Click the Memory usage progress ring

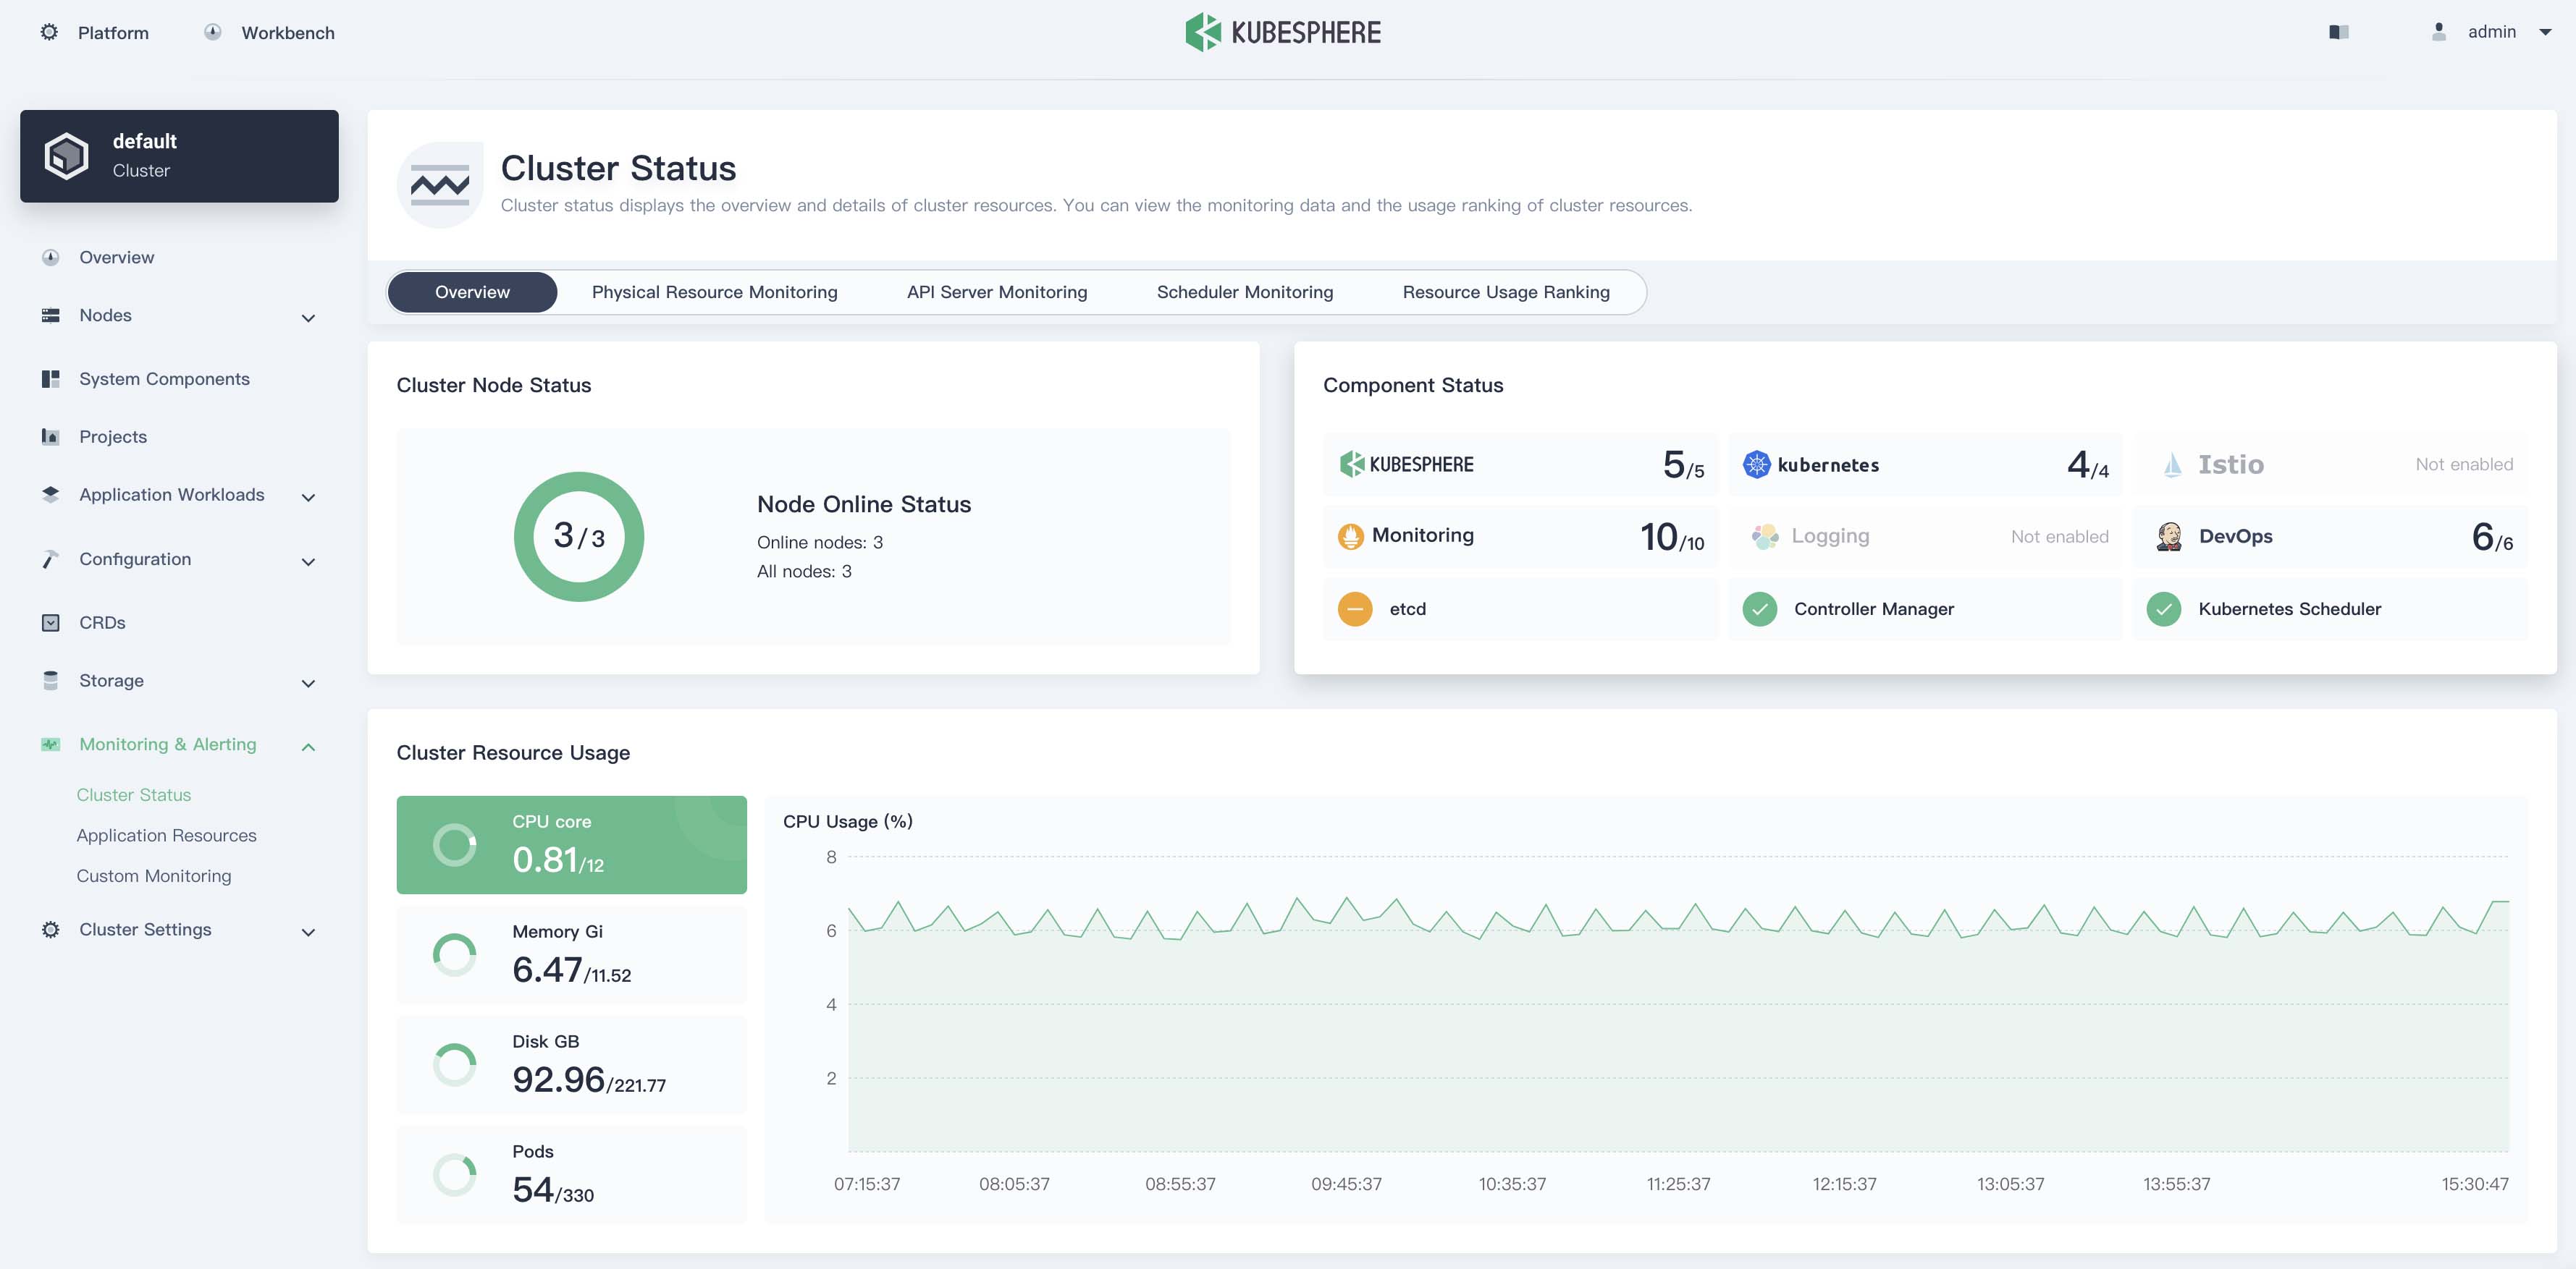[455, 955]
